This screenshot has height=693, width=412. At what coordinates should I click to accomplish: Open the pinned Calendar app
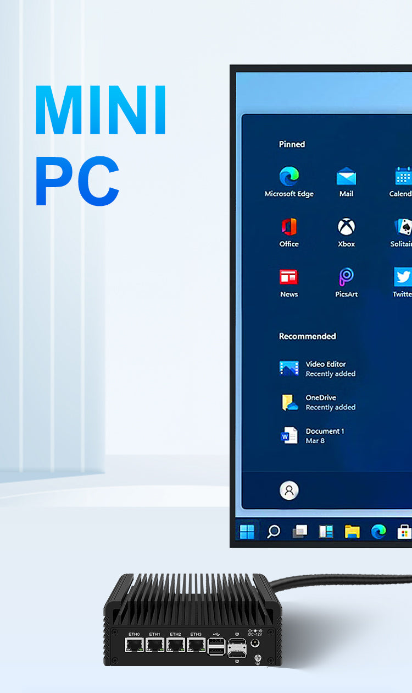pos(403,177)
